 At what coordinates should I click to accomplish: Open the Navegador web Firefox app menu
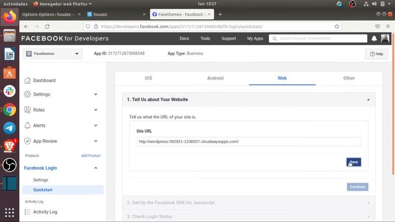point(62,4)
